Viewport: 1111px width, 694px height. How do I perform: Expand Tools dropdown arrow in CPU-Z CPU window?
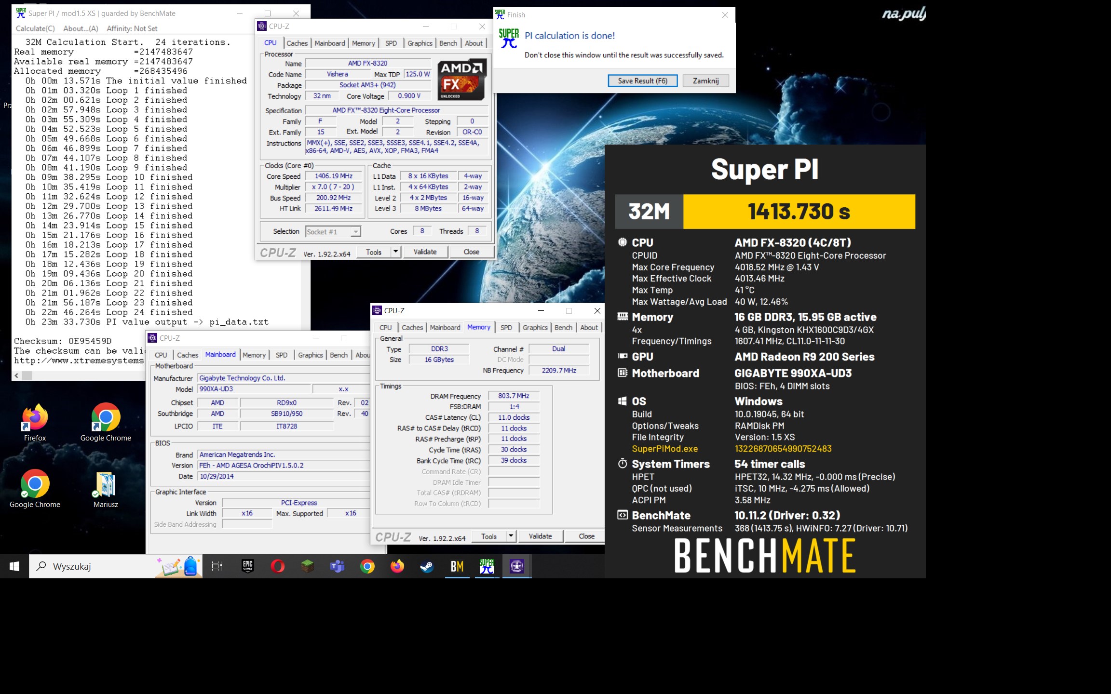tap(395, 252)
